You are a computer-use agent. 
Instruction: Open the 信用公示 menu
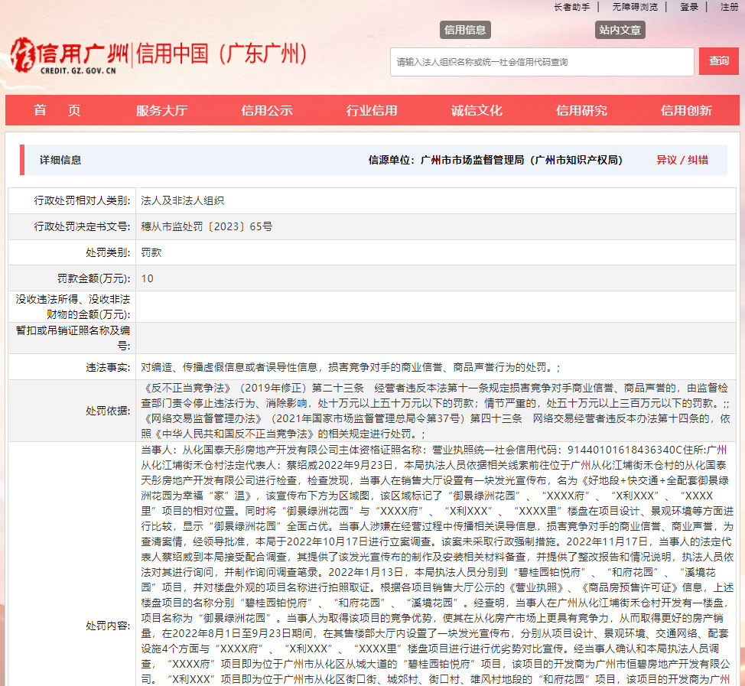pos(266,110)
